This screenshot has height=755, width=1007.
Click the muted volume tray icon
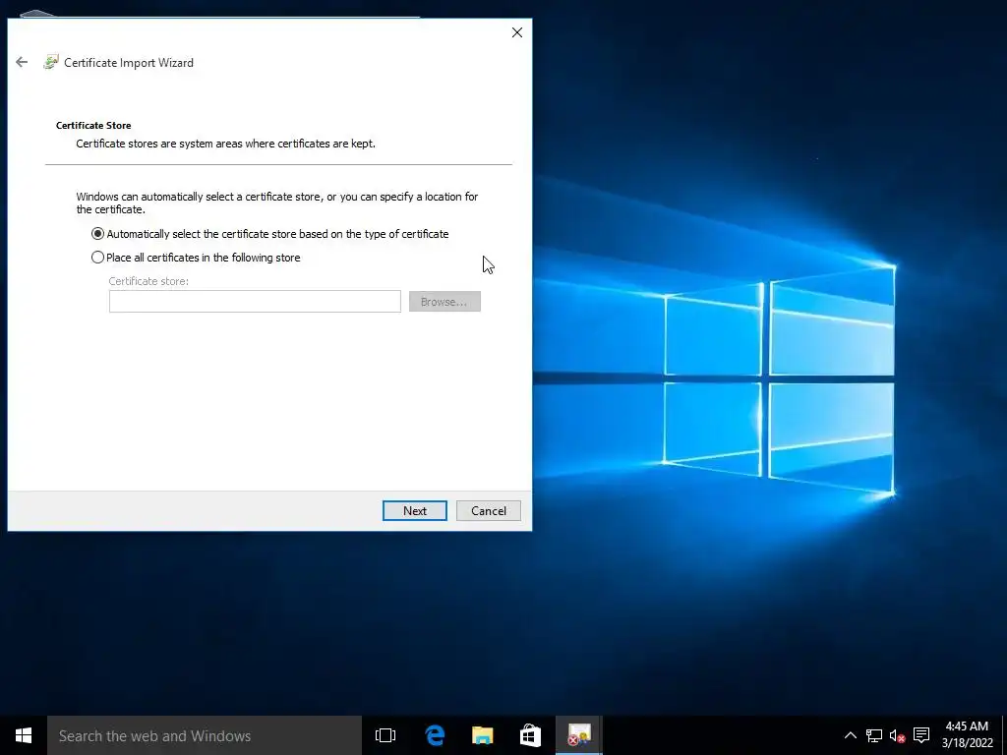coord(897,735)
